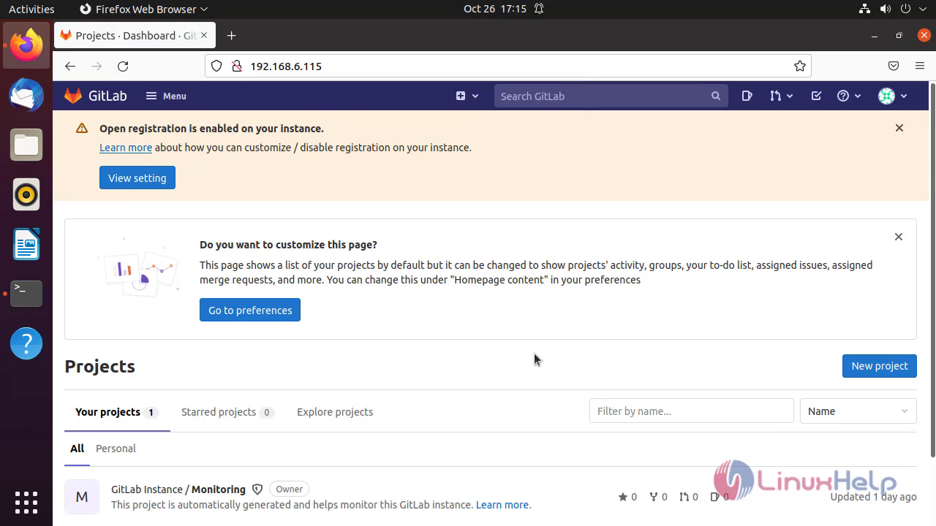Image resolution: width=936 pixels, height=526 pixels.
Task: Open the Issues icon in navbar
Action: click(747, 96)
